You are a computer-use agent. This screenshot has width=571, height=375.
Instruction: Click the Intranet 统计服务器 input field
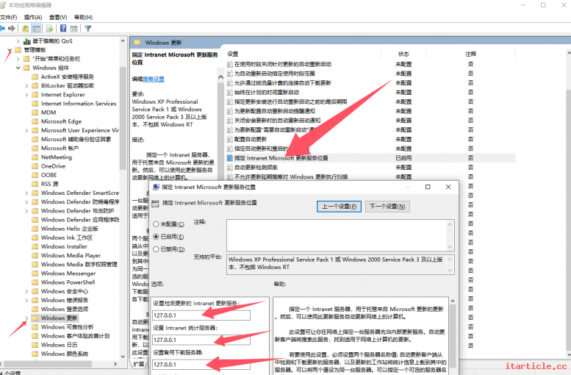pos(201,340)
